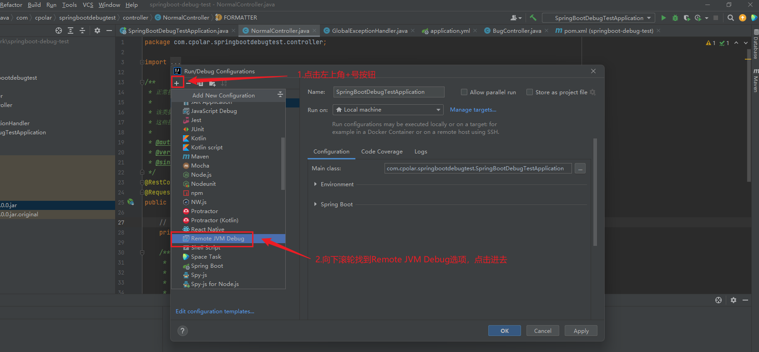Open Search Everywhere magnifier icon
This screenshot has height=352, width=759.
coord(730,18)
